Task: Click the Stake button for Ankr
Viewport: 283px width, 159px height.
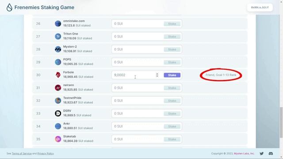Action: [172, 126]
